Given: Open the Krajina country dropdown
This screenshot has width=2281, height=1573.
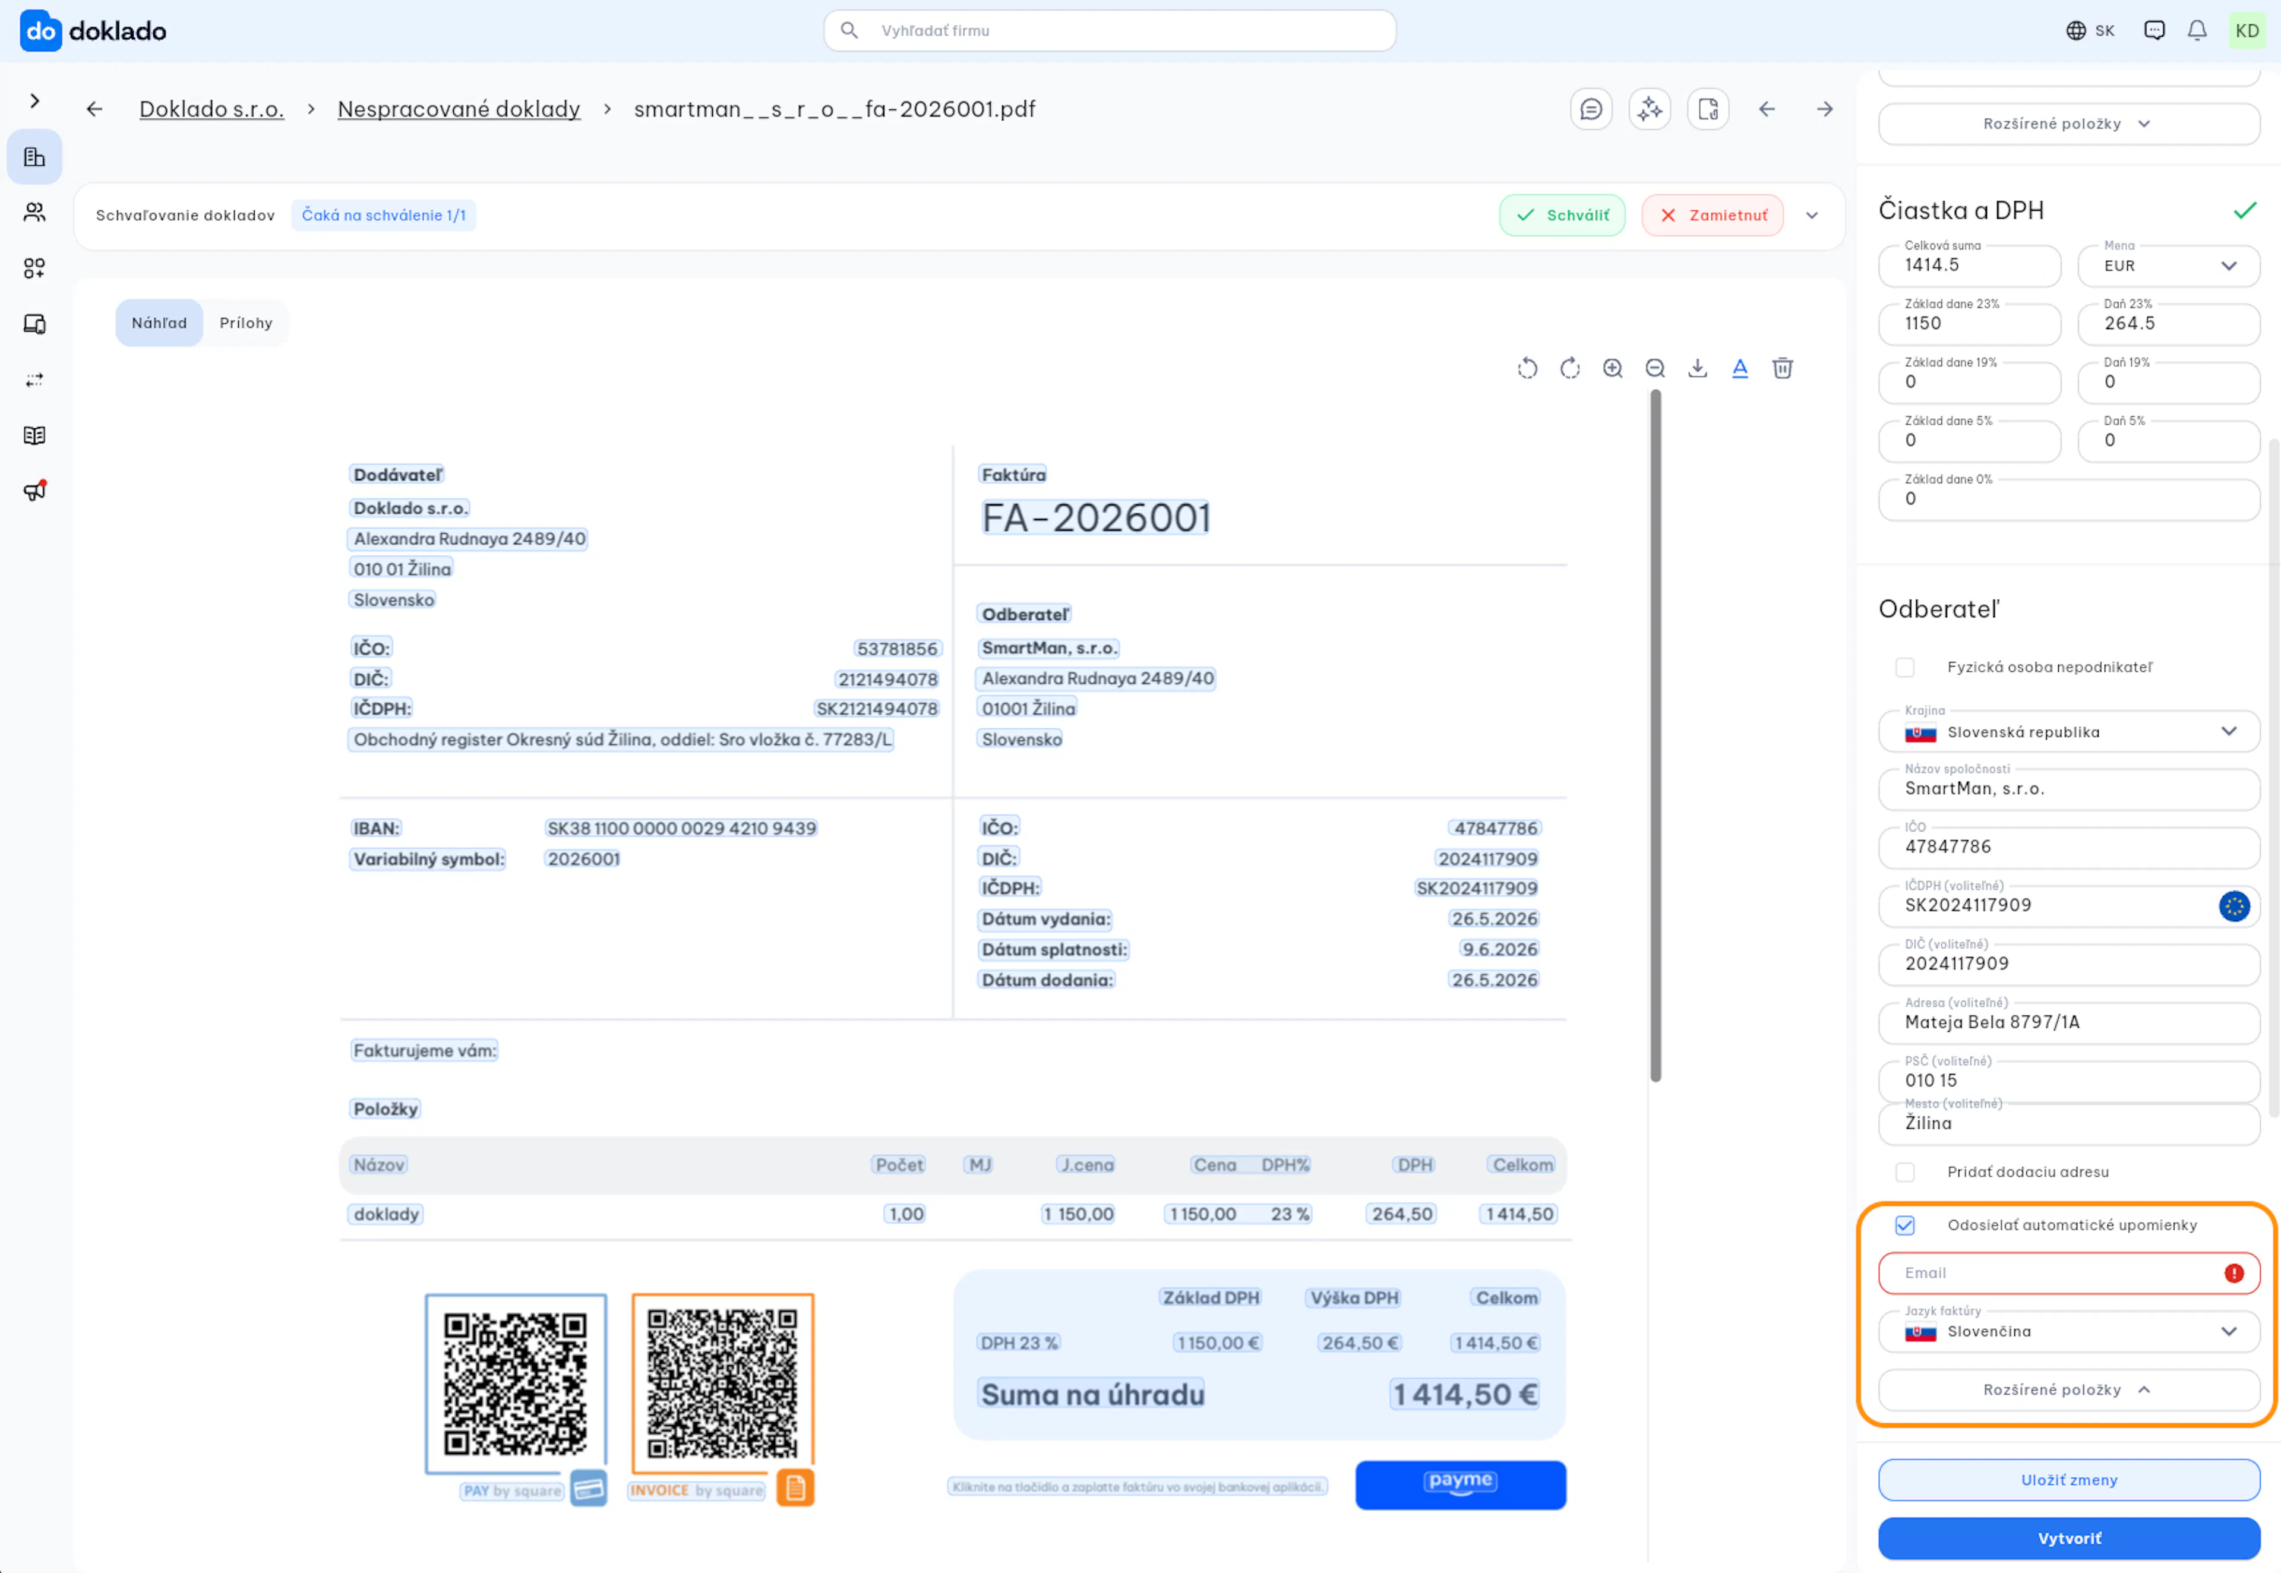Looking at the screenshot, I should click(x=2069, y=732).
